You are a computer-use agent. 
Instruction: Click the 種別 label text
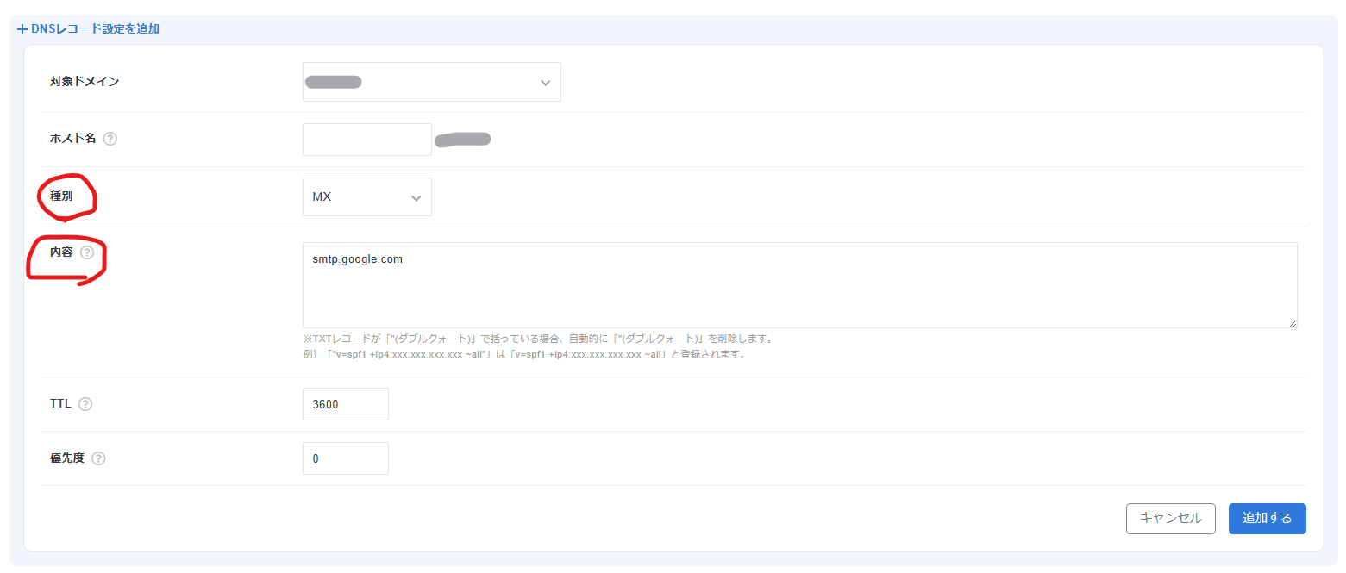tap(61, 196)
